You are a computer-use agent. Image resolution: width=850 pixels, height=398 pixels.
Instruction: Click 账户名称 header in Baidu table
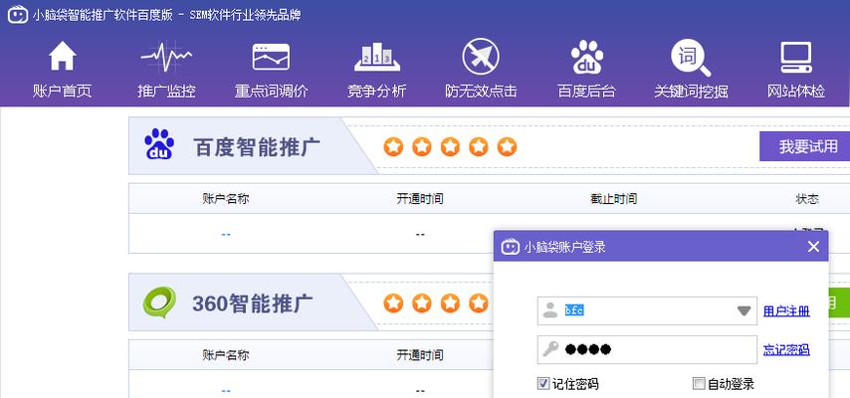(226, 199)
